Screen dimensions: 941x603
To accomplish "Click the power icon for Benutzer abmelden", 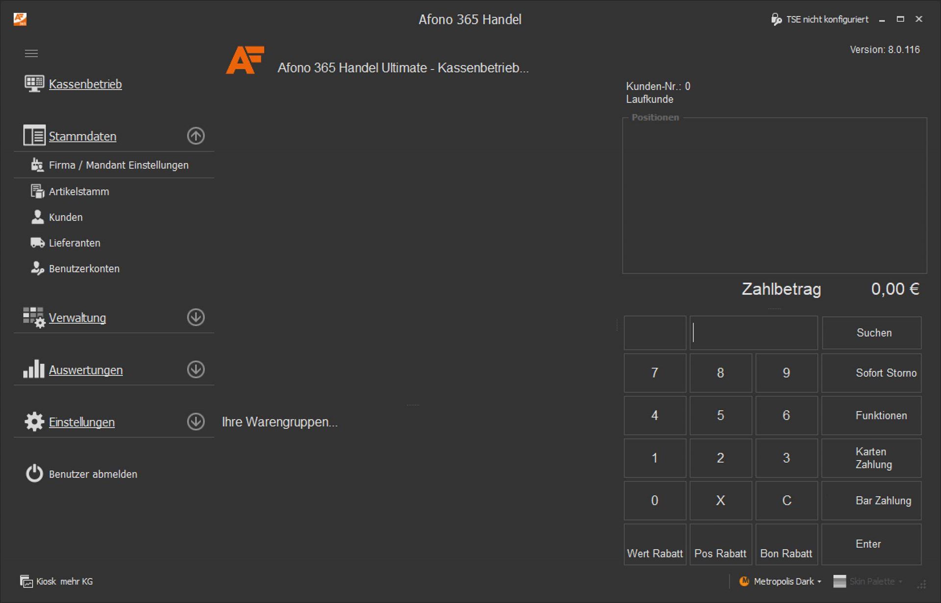I will tap(34, 474).
